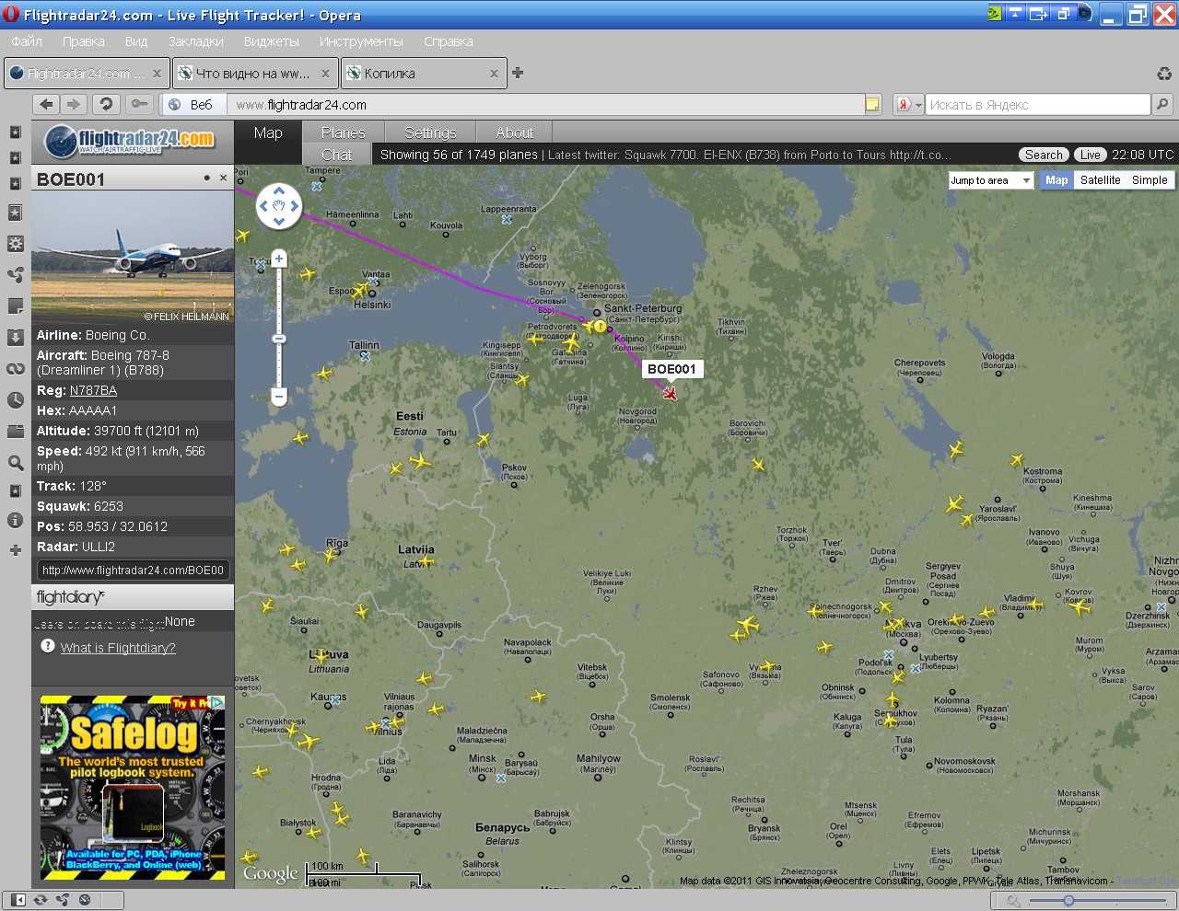The width and height of the screenshot is (1179, 911).
Task: Open the Jump to area dropdown
Action: (x=991, y=180)
